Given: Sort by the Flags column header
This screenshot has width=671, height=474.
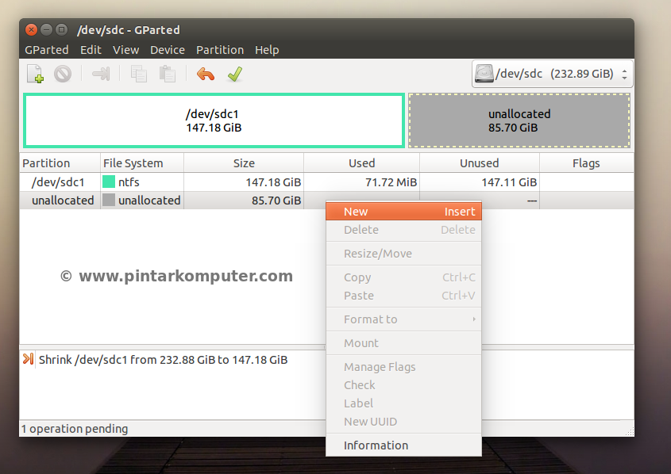Looking at the screenshot, I should click(586, 163).
